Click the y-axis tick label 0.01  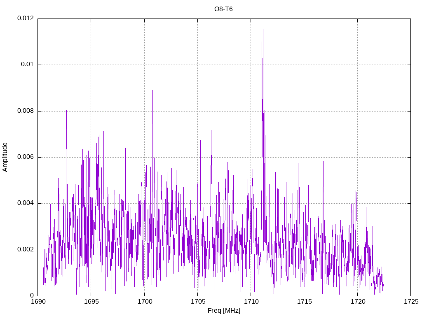pos(28,65)
